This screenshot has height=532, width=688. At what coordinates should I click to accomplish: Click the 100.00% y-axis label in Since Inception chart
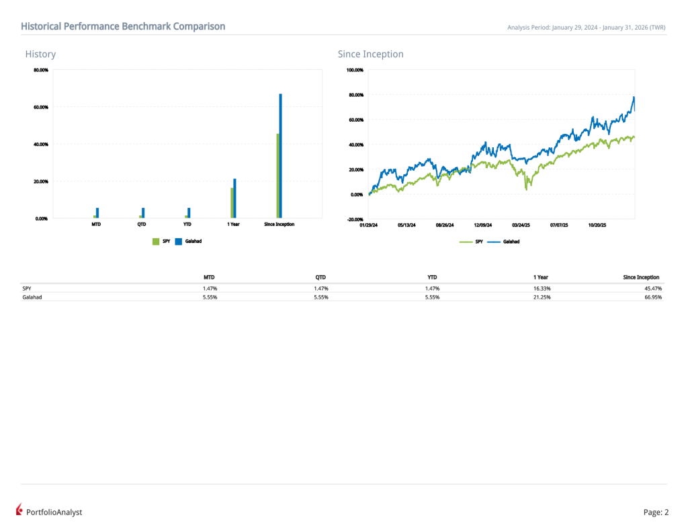tap(355, 70)
